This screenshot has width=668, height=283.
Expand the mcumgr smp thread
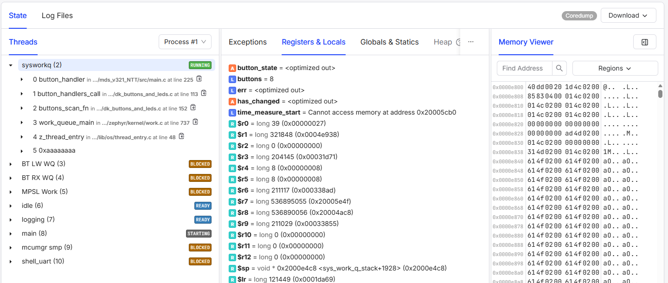[11, 248]
